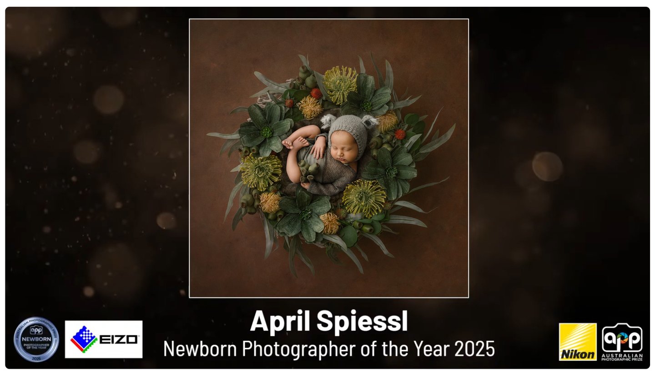The image size is (655, 375).
Task: Click the Newborn Photographer of the Year badge
Action: tap(36, 339)
